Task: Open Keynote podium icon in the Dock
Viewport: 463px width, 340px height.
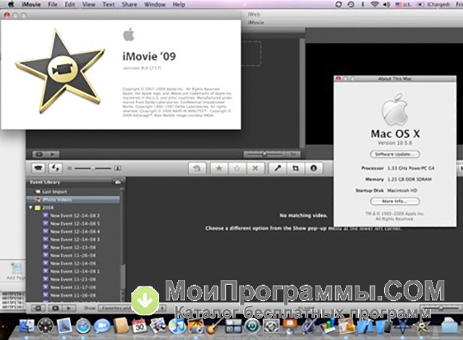Action: [289, 326]
